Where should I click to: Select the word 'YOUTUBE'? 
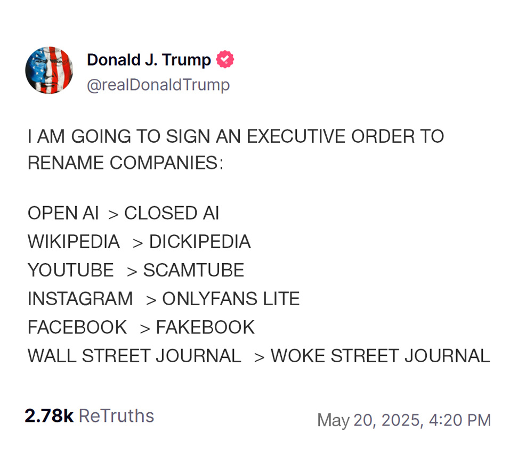(x=70, y=271)
